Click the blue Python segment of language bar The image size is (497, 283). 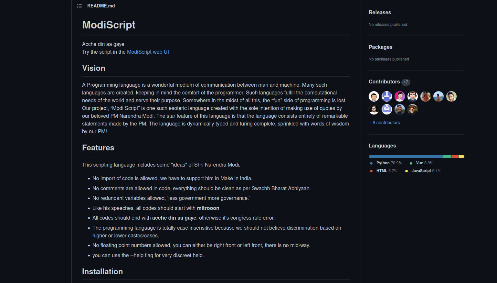point(406,157)
